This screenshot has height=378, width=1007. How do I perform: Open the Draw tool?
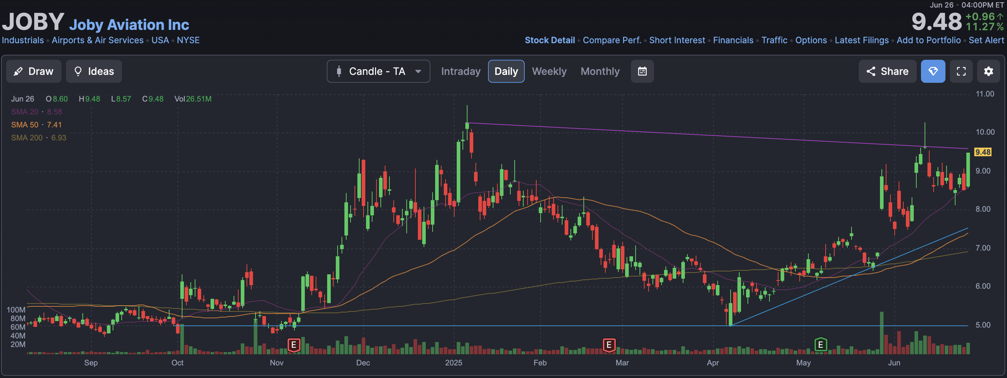(x=33, y=71)
